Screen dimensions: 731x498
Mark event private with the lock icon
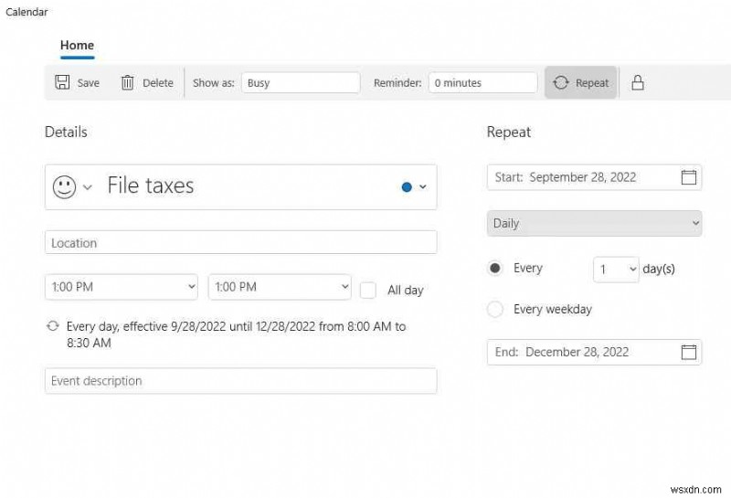coord(637,82)
